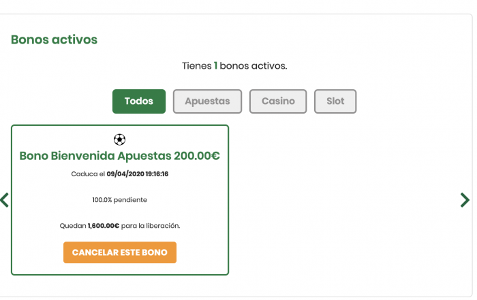The height and width of the screenshot is (300, 477).
Task: Show only Casino bonuses
Action: coord(278,101)
